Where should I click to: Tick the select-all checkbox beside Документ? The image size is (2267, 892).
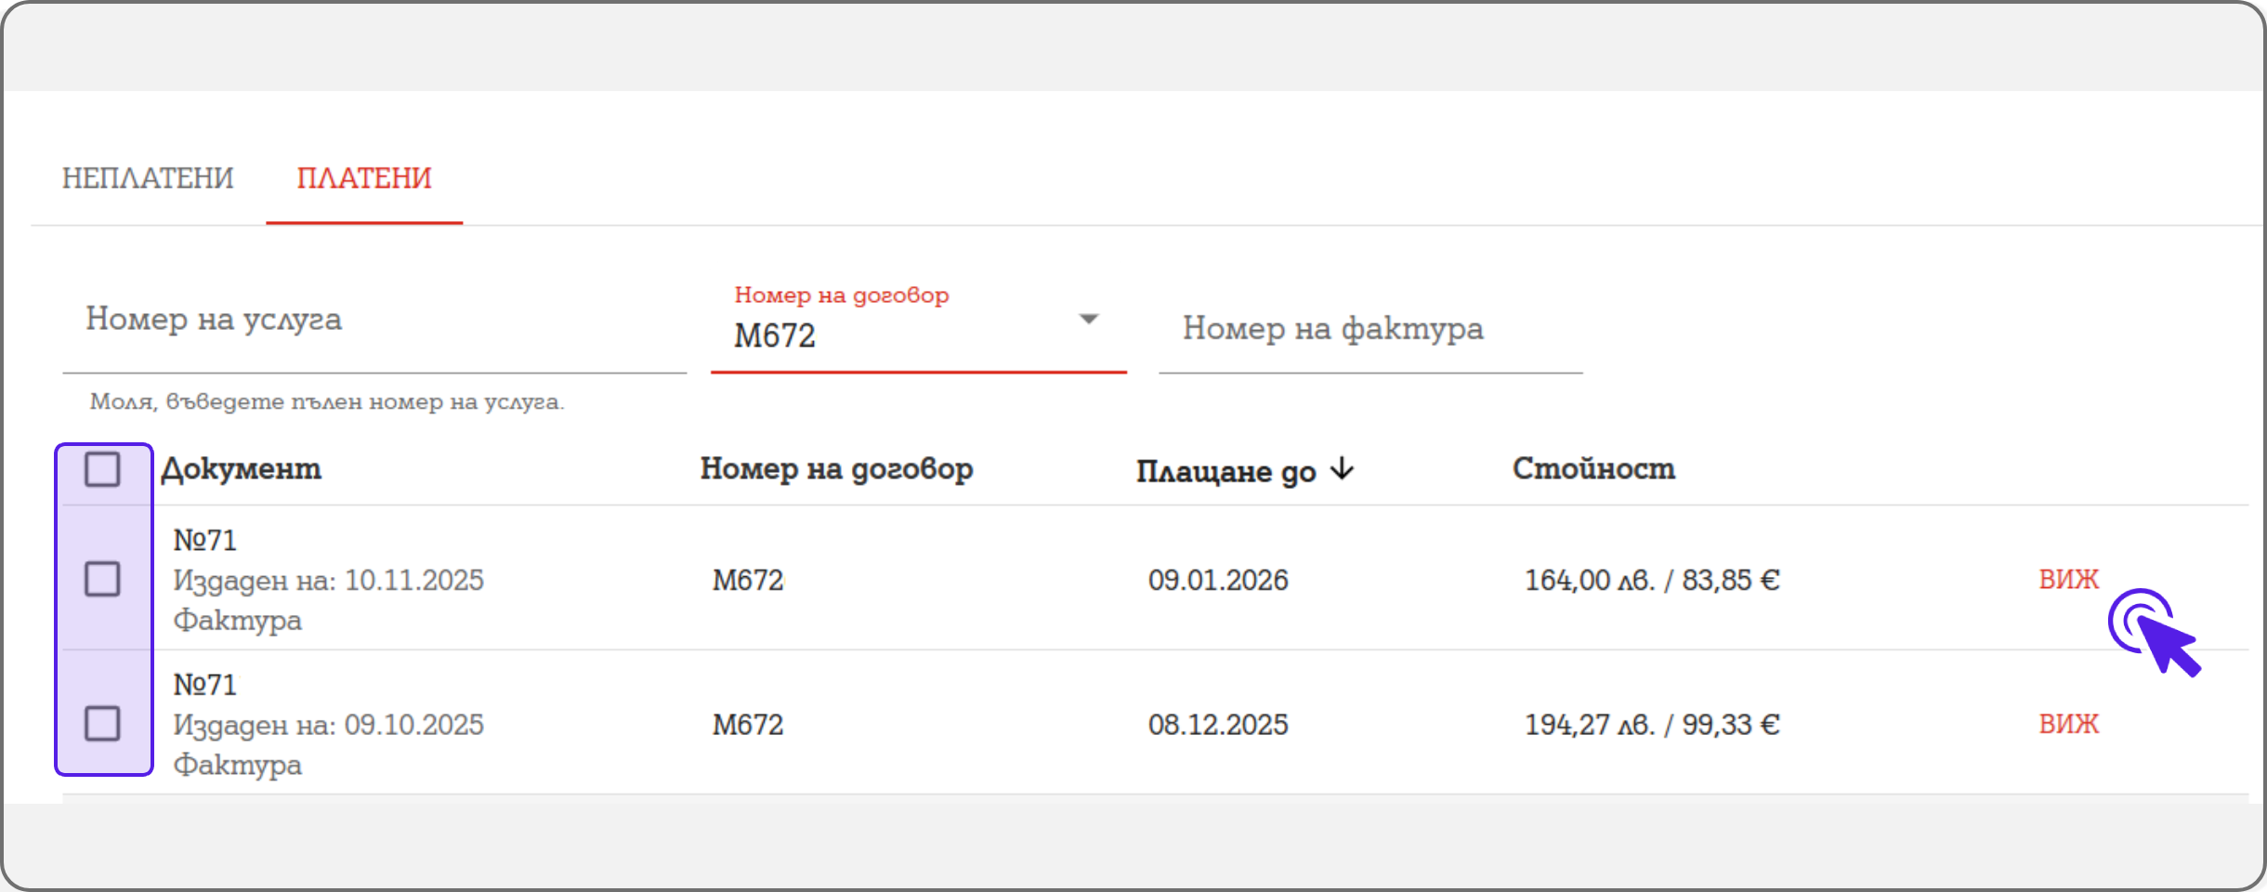pyautogui.click(x=102, y=469)
